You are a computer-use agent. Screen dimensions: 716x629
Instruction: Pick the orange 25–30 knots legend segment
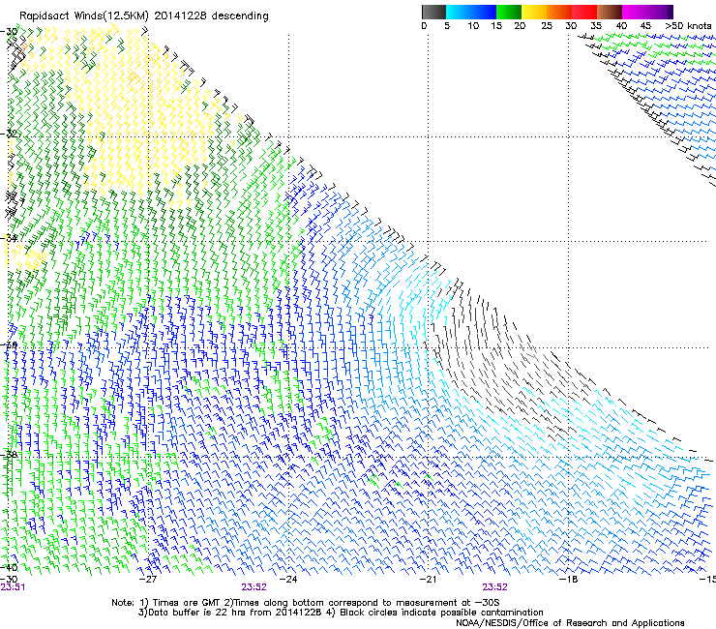click(x=559, y=12)
